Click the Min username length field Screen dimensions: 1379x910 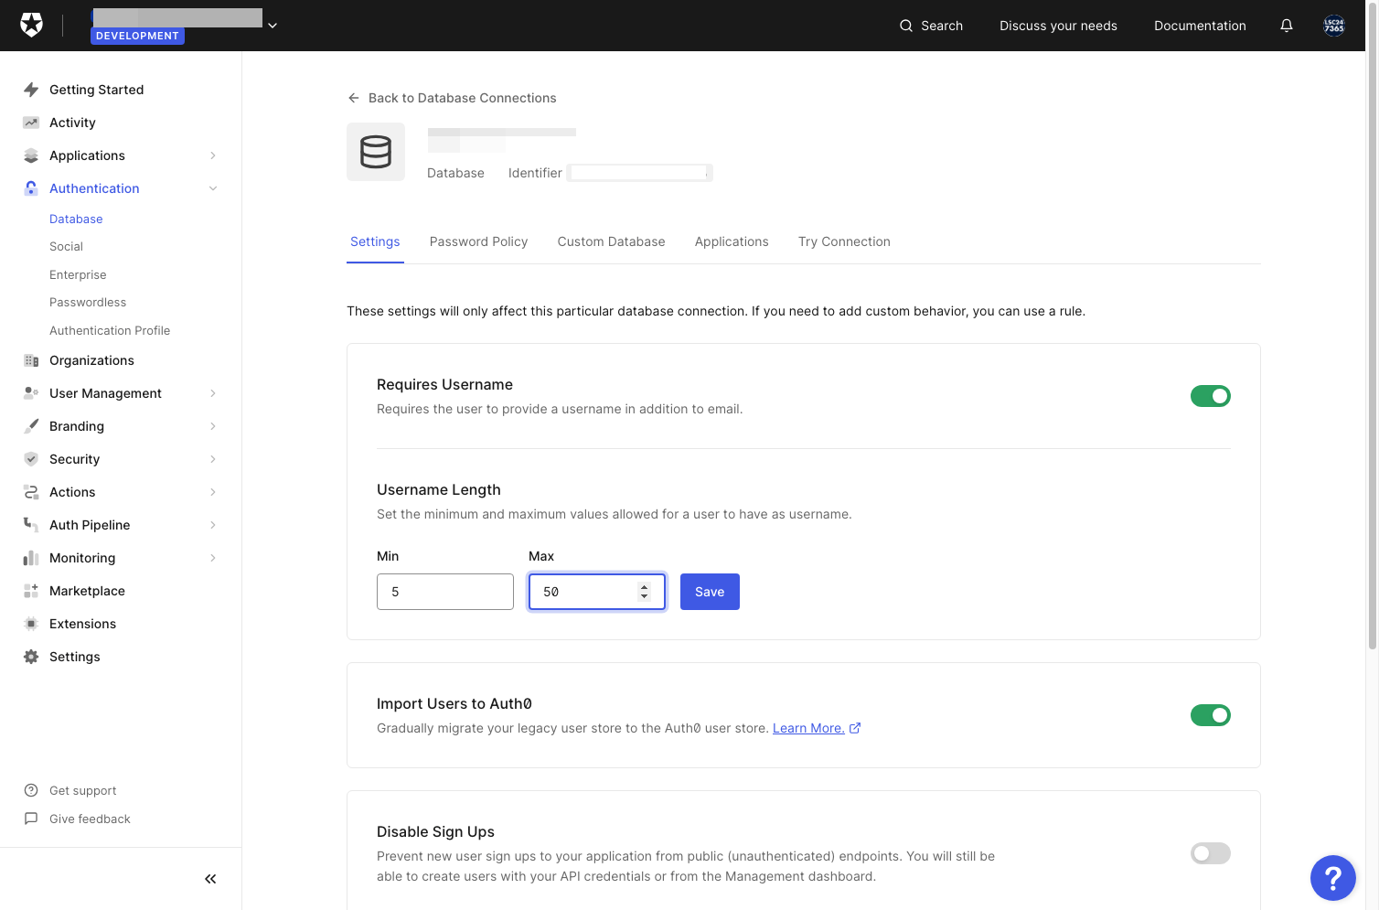click(x=445, y=592)
